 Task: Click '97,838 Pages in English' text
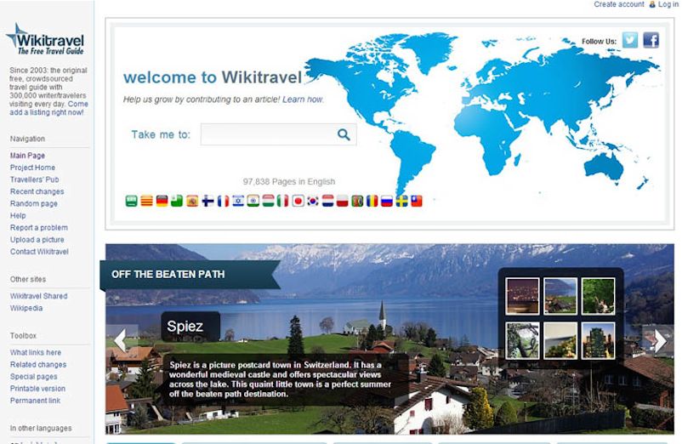(x=289, y=181)
